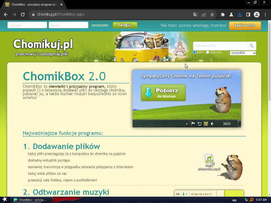Viewport: 271px width, 203px height.
Task: Open ChomikBox window in taskbar
Action: [x=31, y=200]
